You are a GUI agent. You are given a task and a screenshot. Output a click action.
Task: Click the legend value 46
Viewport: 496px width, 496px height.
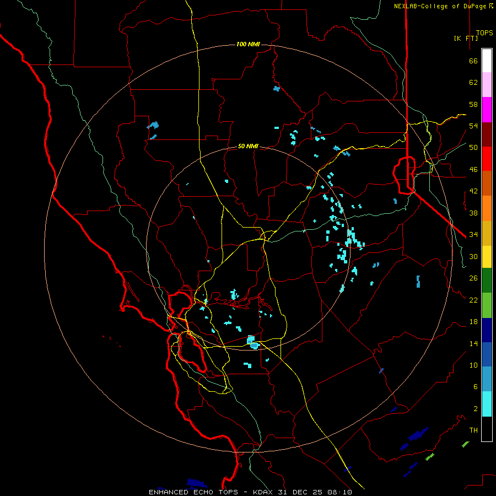[x=473, y=170]
